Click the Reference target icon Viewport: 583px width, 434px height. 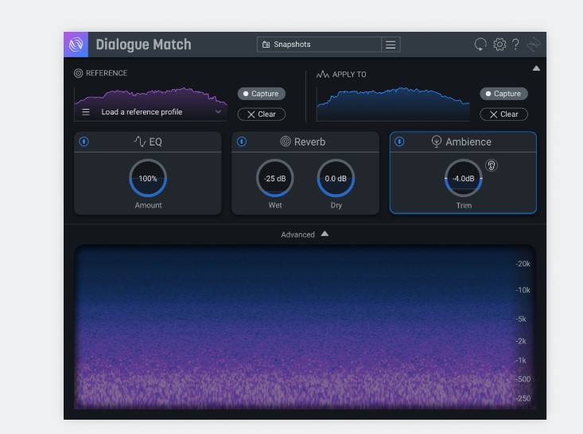(78, 73)
